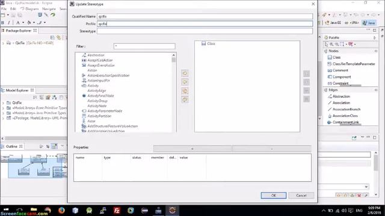Screen dimensions: 385x216
Task: Select ActivityGroup in the list
Action: (97, 101)
